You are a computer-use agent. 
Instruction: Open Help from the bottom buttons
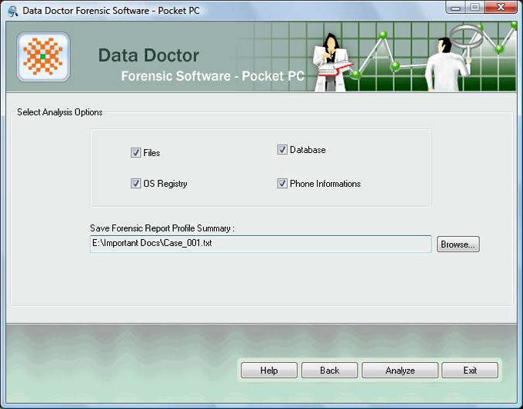pos(268,371)
